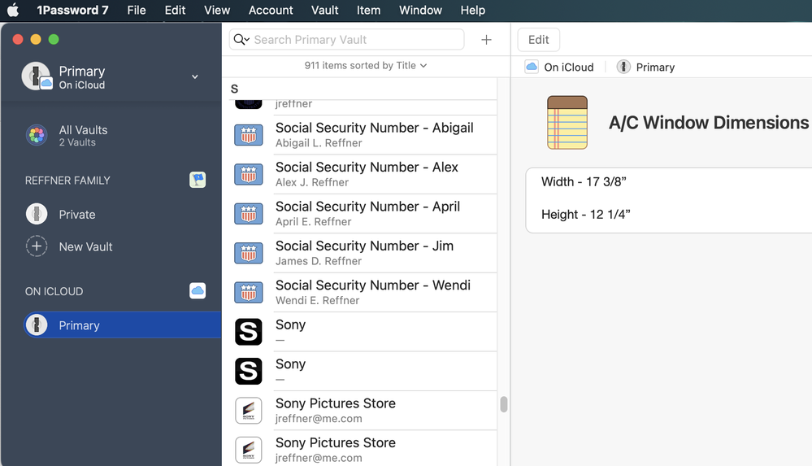Click the item list scrollbar thumb
This screenshot has height=466, width=812.
[x=504, y=404]
